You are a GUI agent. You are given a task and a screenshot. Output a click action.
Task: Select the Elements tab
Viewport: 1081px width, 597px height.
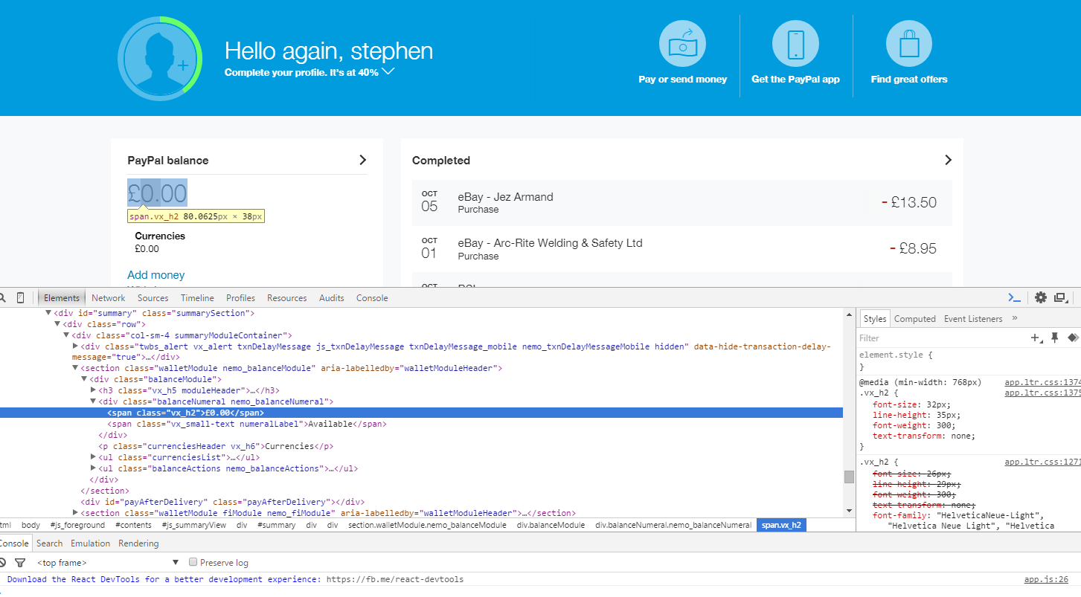point(62,297)
